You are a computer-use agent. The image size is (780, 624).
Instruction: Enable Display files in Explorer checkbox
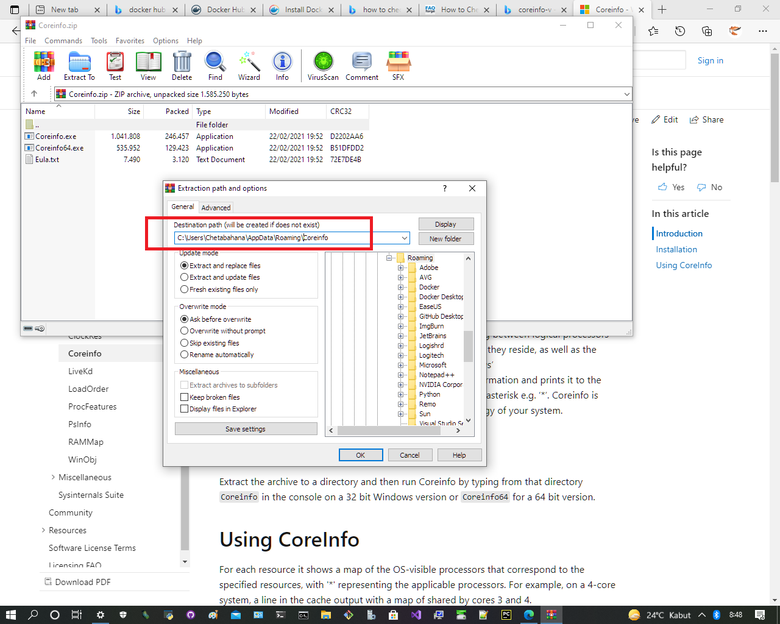coord(184,409)
